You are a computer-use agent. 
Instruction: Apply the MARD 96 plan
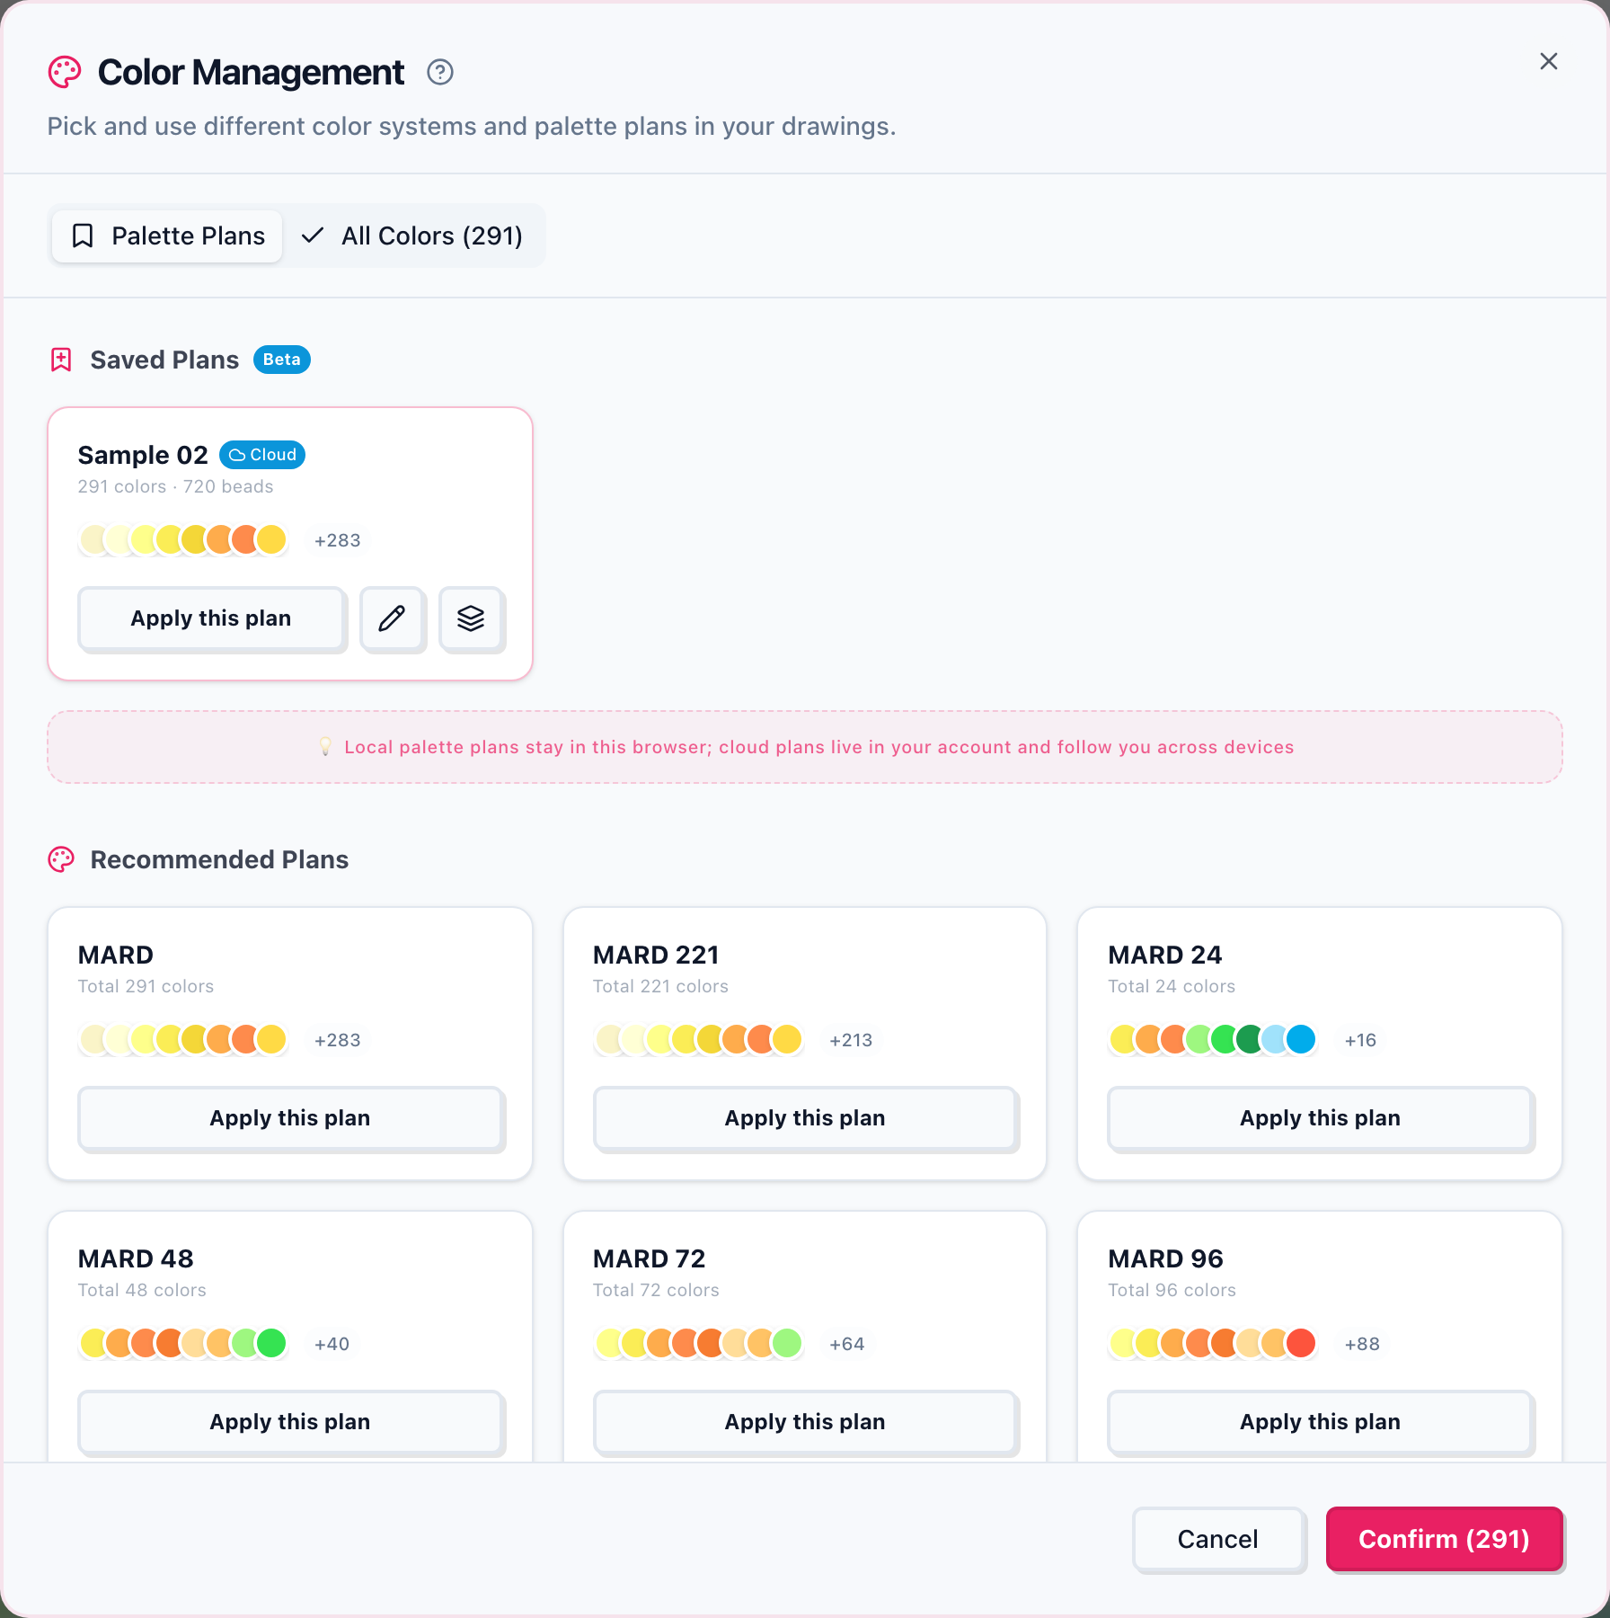click(1320, 1422)
